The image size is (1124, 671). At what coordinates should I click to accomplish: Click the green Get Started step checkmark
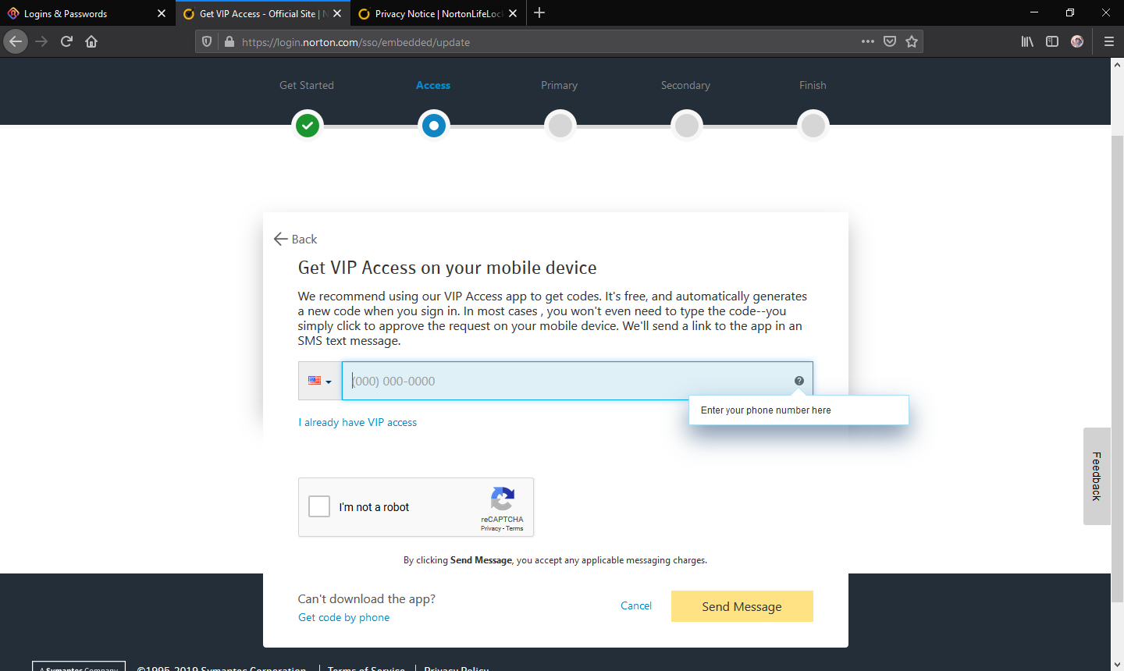308,125
